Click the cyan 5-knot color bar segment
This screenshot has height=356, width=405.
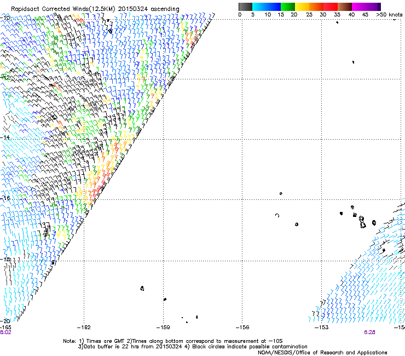click(259, 7)
